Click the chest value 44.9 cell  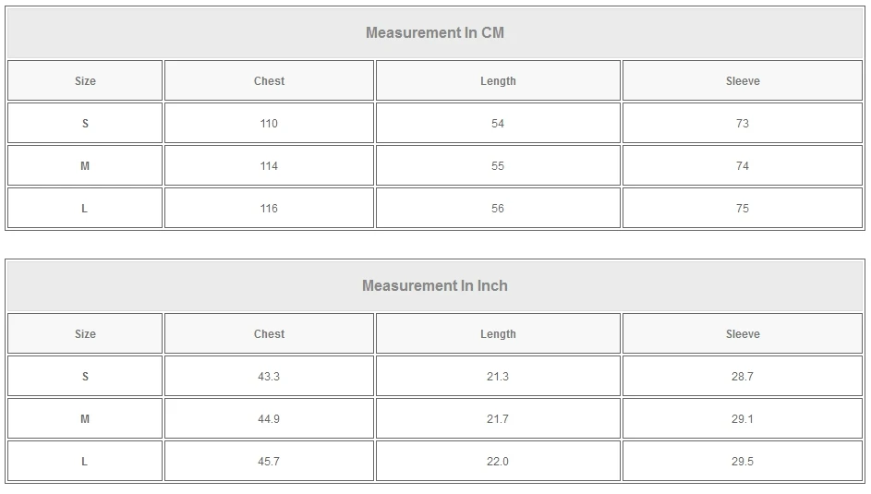269,419
